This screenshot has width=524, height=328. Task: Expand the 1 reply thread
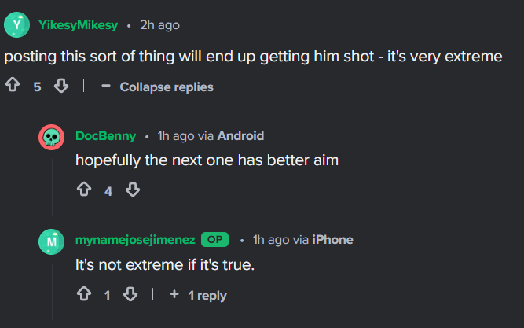click(x=198, y=295)
